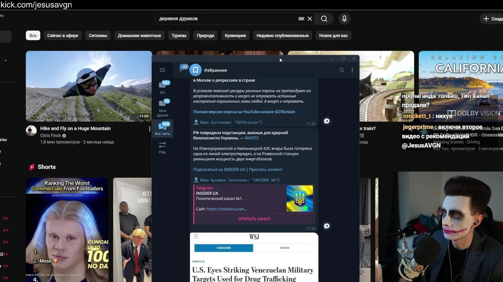Select the Ситкомы filter chip
This screenshot has height=282, width=503.
[x=98, y=36]
